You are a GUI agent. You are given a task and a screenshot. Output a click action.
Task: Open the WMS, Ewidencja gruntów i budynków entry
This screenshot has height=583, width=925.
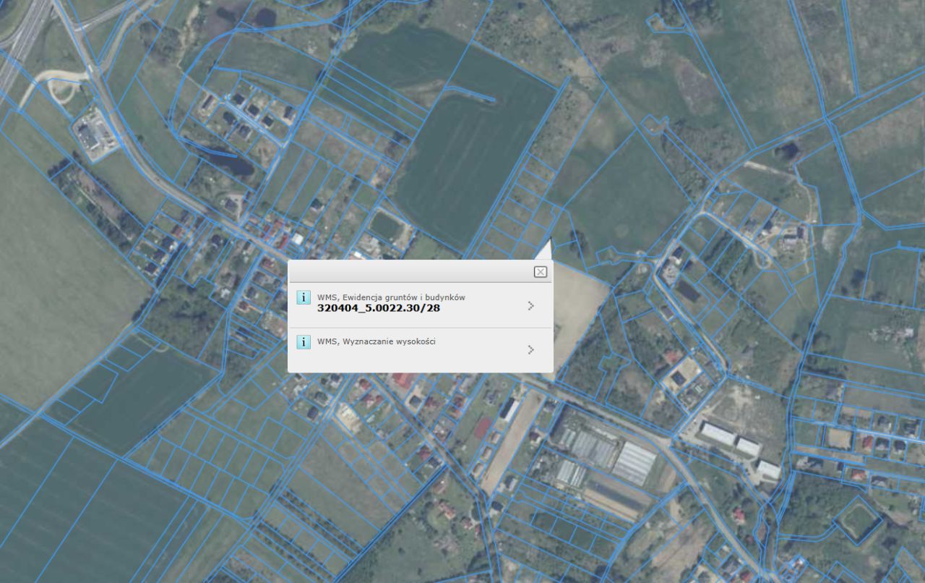(x=421, y=305)
